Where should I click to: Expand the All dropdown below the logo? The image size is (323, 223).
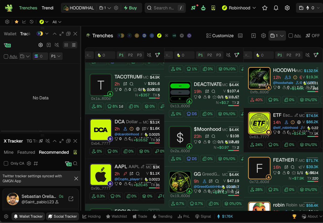57,22
